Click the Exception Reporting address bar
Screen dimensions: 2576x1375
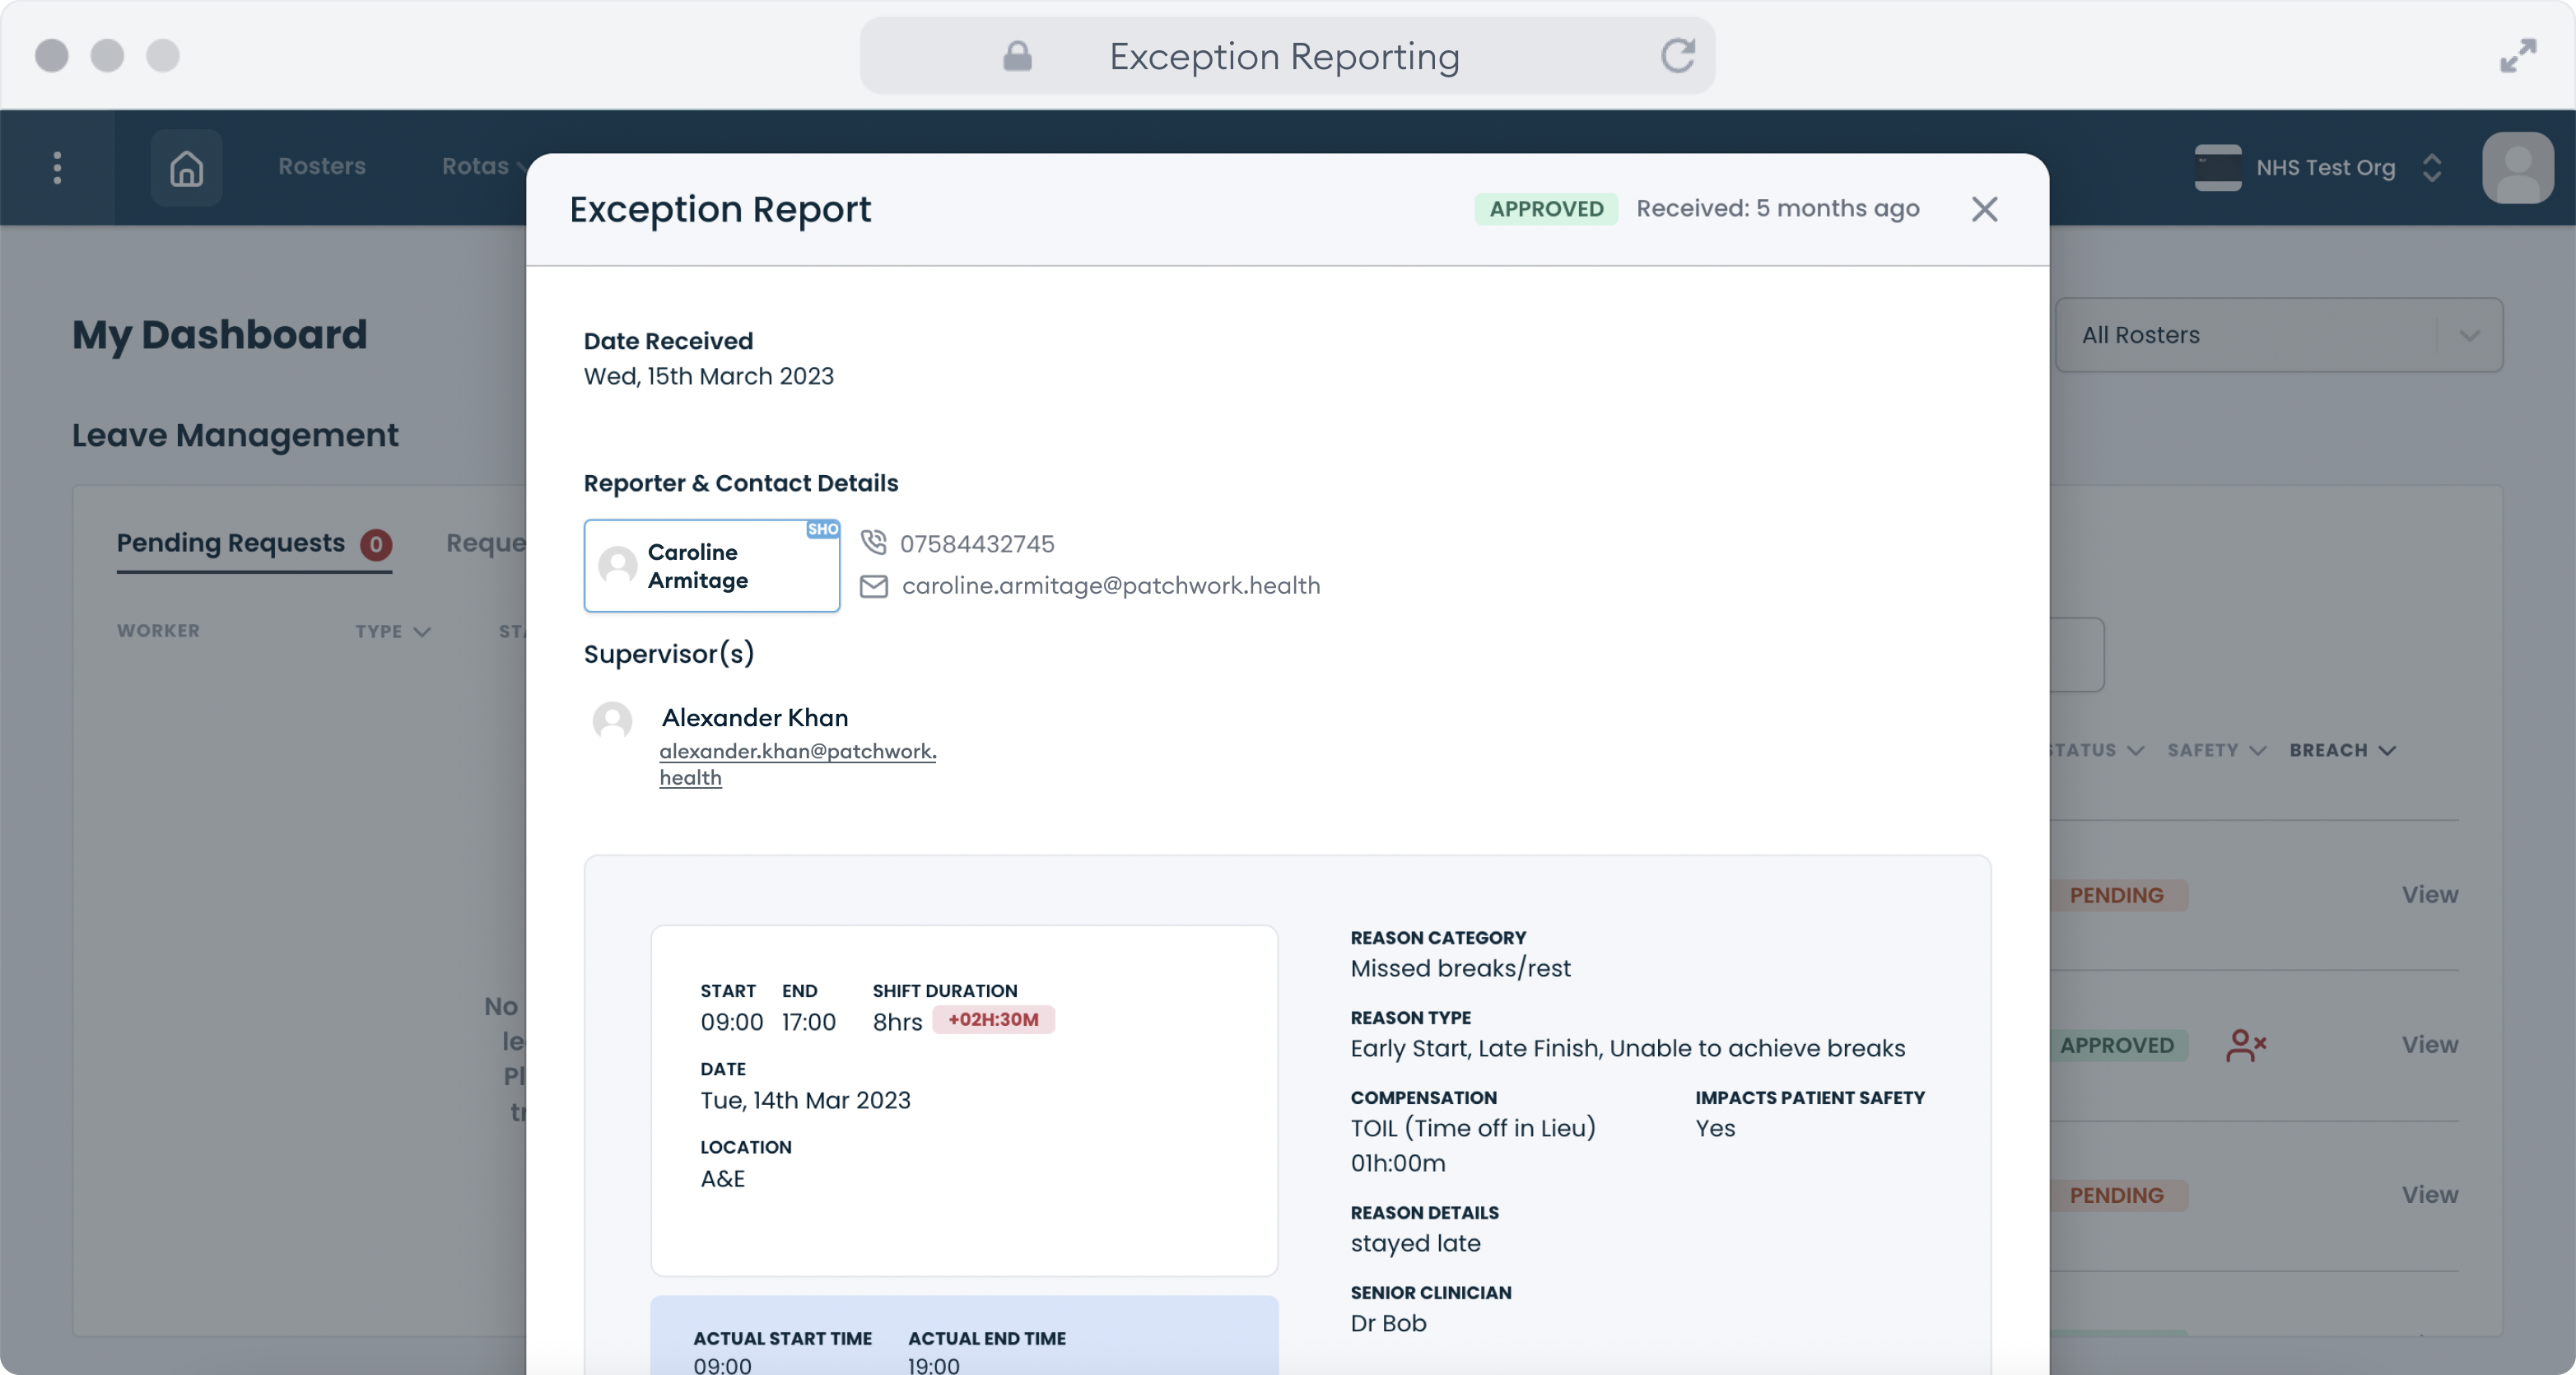point(1287,56)
